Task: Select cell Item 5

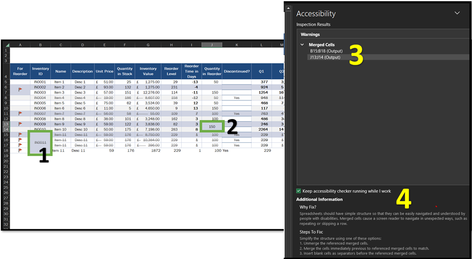Action: (x=61, y=103)
